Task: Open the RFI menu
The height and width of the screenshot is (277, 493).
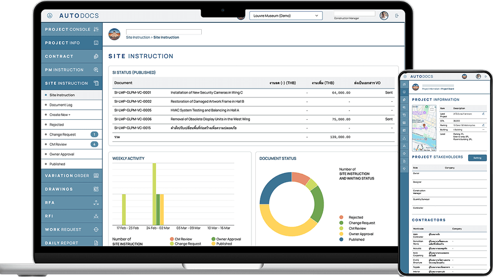Action: [x=71, y=216]
